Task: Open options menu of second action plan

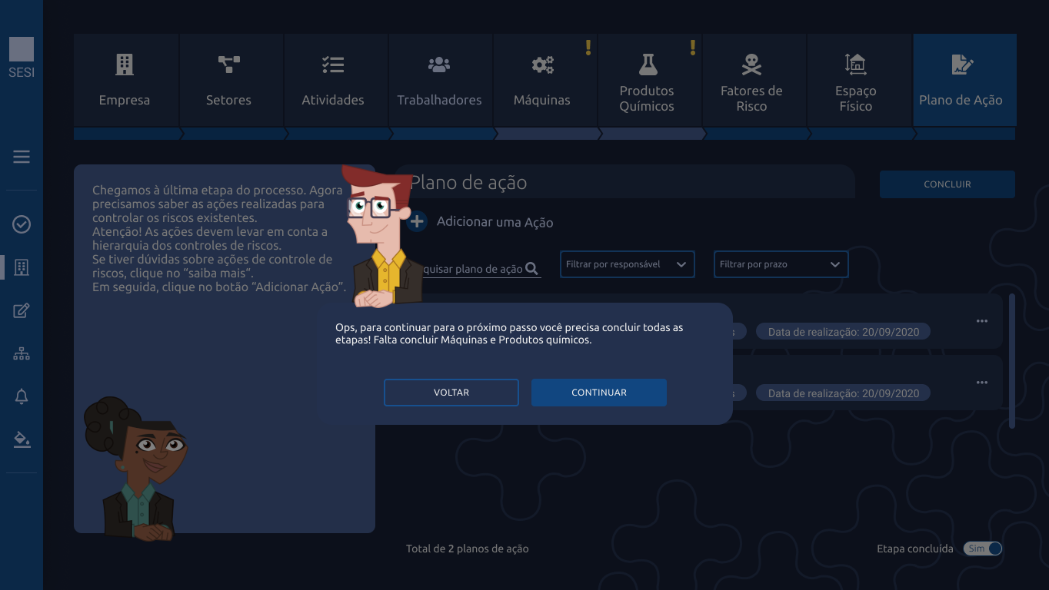Action: 982,383
